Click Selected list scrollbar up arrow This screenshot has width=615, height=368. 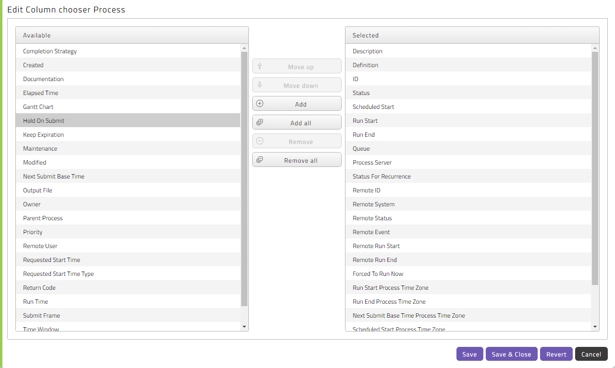coord(595,48)
